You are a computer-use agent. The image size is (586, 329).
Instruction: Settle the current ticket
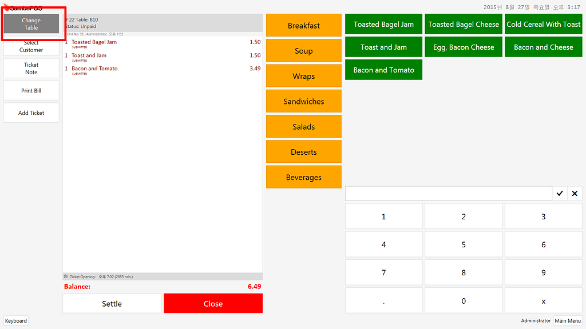pyautogui.click(x=112, y=303)
